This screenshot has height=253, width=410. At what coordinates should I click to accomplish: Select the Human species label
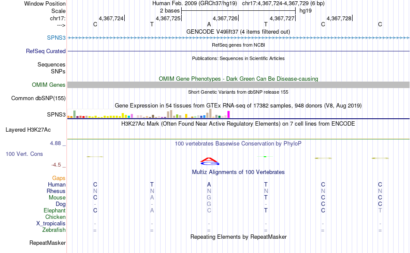tap(57, 184)
